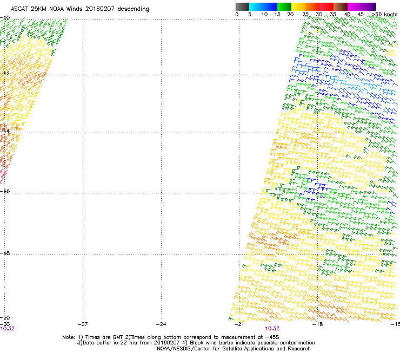This screenshot has width=400, height=352.
Task: Click the 'NOAA/NESDIS/Center for Satellite Applications' credit line
Action: coord(234,349)
